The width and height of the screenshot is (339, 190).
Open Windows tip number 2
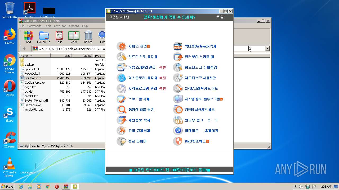point(209,120)
